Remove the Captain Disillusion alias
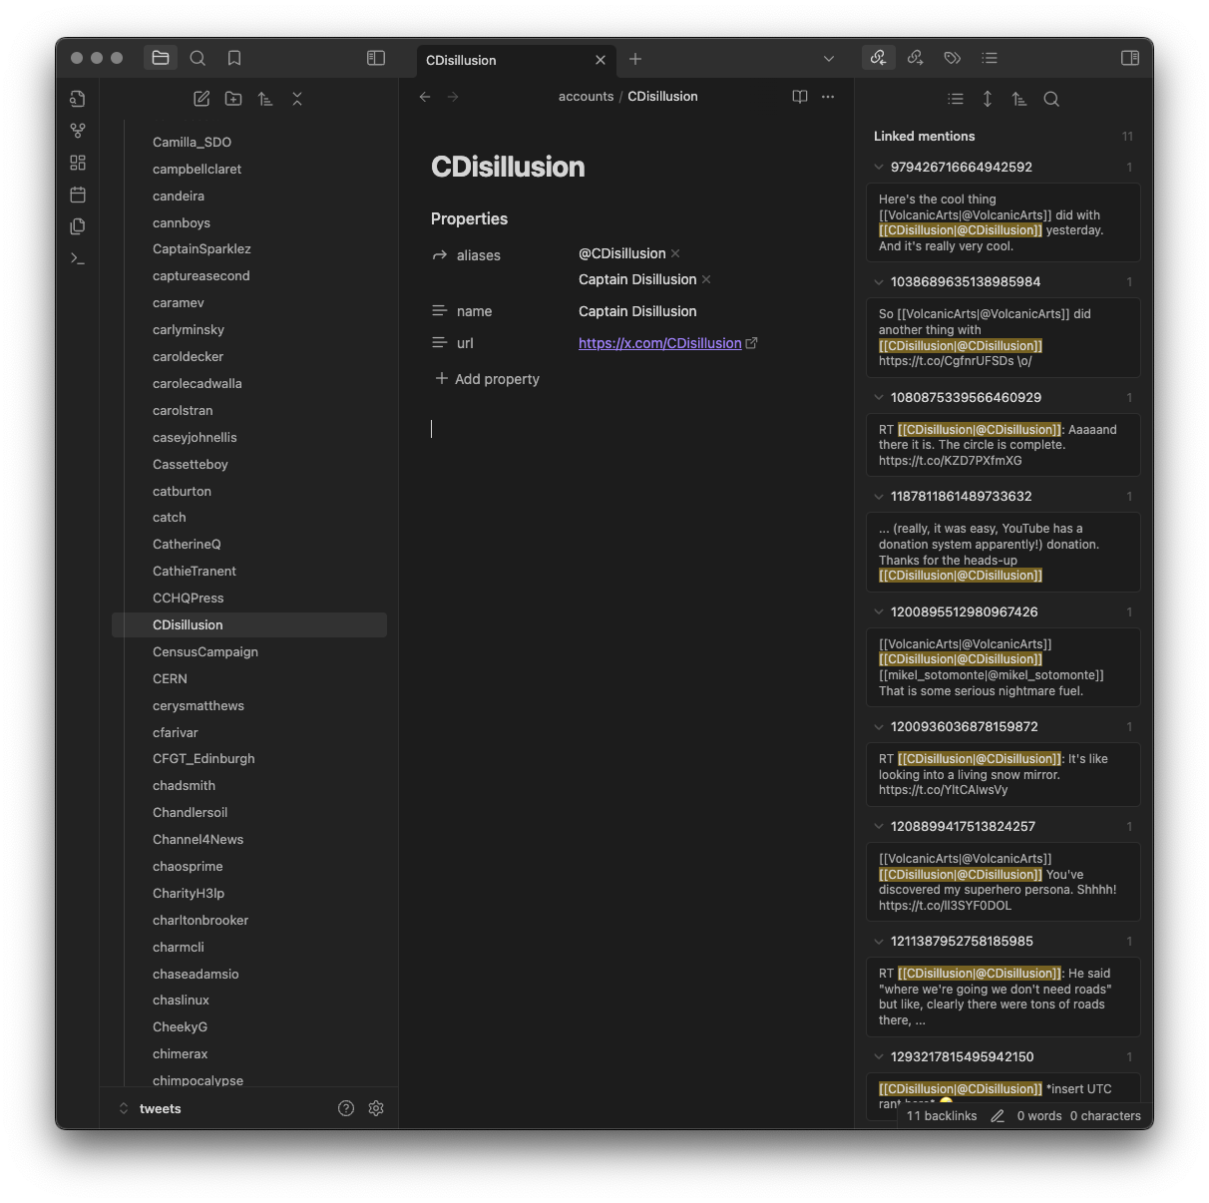This screenshot has height=1203, width=1209. click(x=706, y=279)
